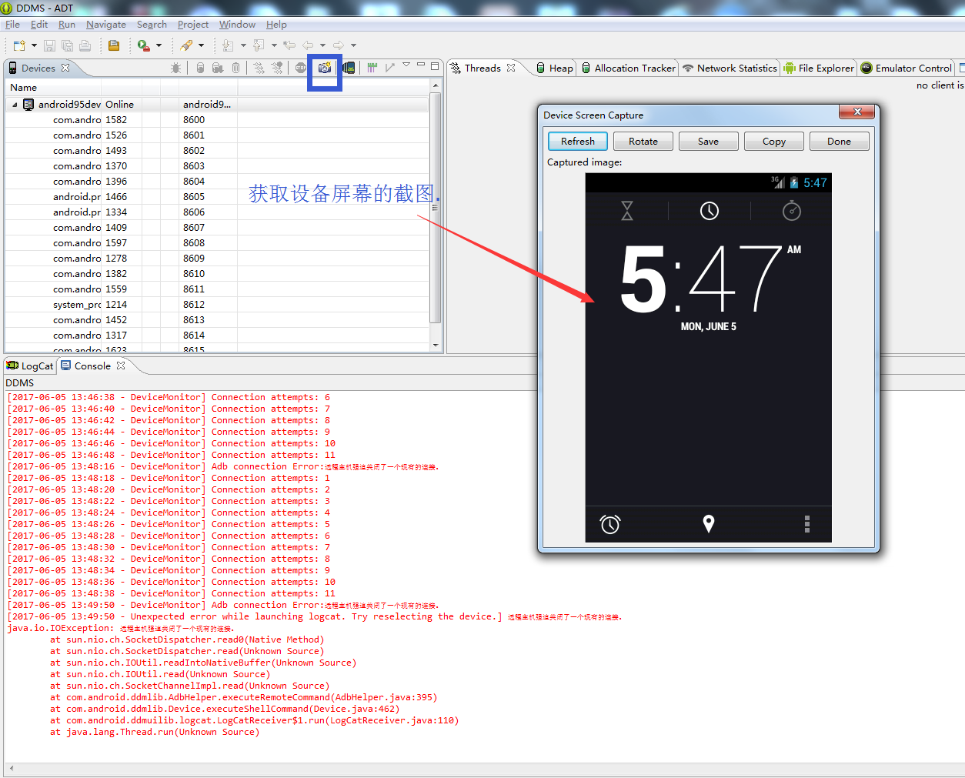This screenshot has height=778, width=965.
Task: Click the Save icon in the main toolbar
Action: point(49,45)
